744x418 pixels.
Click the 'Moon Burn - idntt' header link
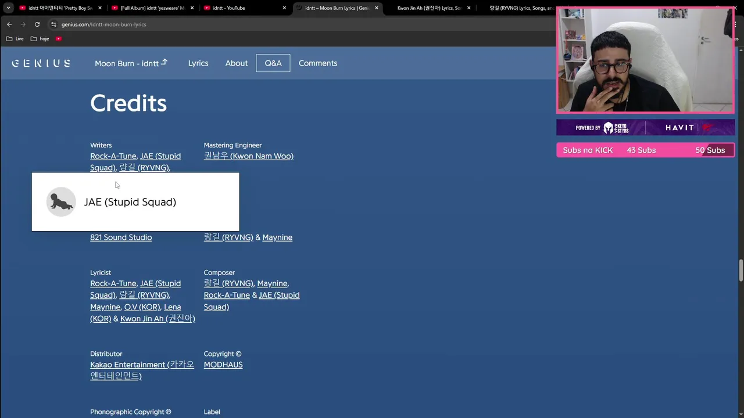pyautogui.click(x=131, y=63)
